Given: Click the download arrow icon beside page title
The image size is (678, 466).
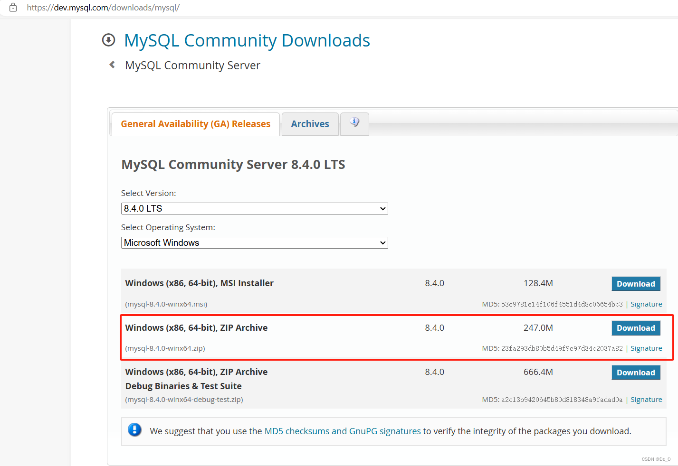Looking at the screenshot, I should coord(108,40).
